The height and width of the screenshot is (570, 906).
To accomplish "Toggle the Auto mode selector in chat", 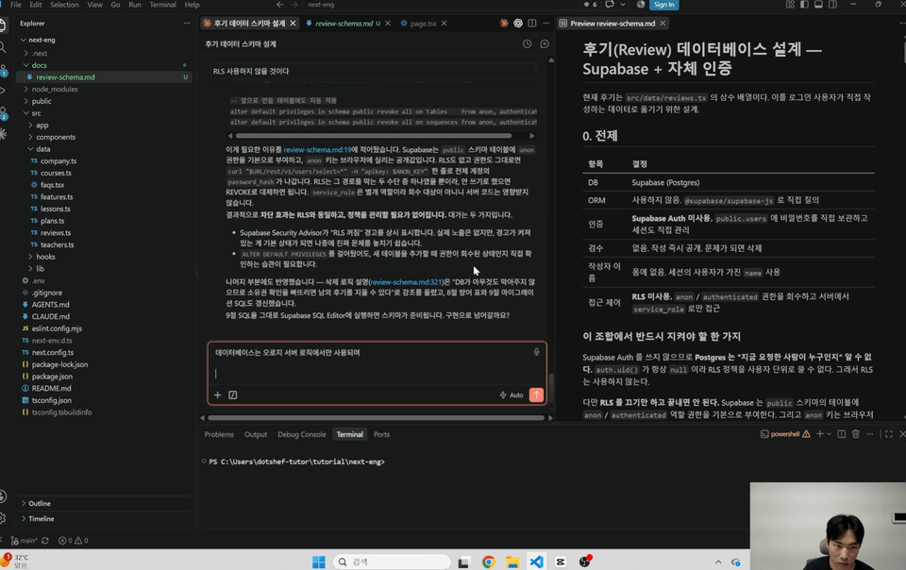I will click(512, 395).
